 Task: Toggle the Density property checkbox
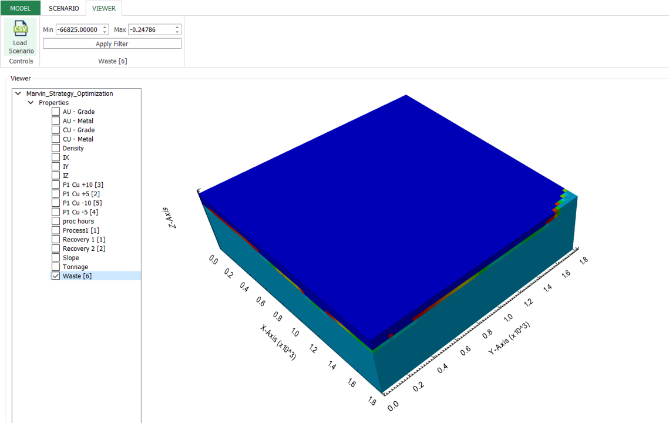pyautogui.click(x=56, y=149)
